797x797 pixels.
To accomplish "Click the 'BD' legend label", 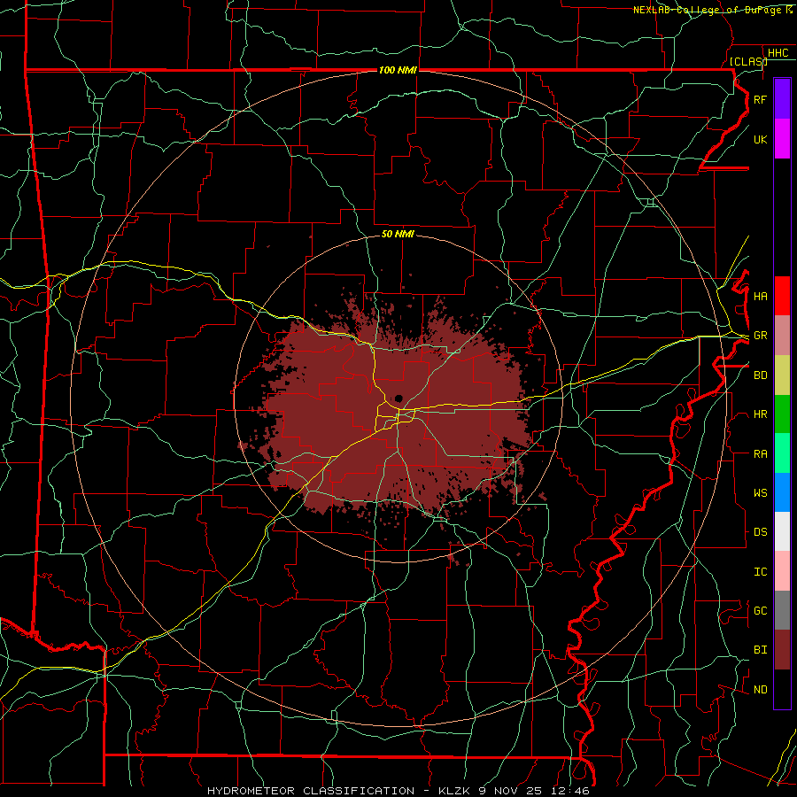I will [760, 375].
